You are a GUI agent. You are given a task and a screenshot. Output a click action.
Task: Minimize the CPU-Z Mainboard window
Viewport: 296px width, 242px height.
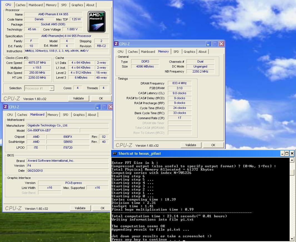(x=98, y=107)
